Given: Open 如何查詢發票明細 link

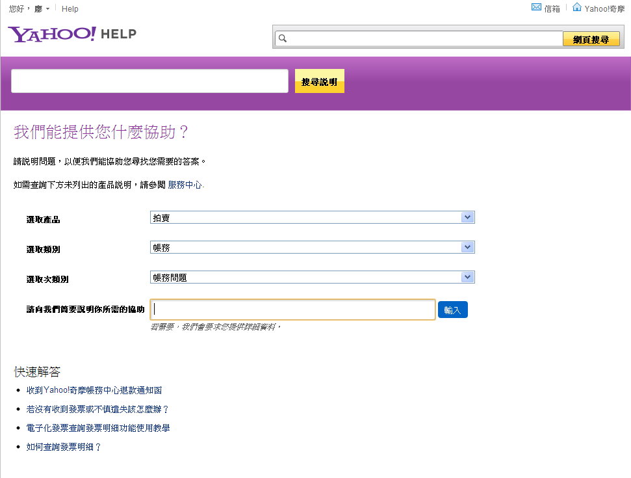Looking at the screenshot, I should (x=64, y=447).
